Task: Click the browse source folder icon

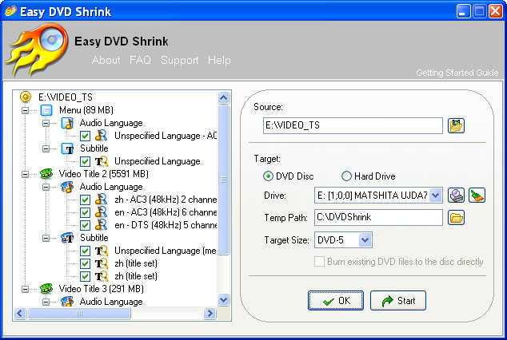Action: coord(456,125)
